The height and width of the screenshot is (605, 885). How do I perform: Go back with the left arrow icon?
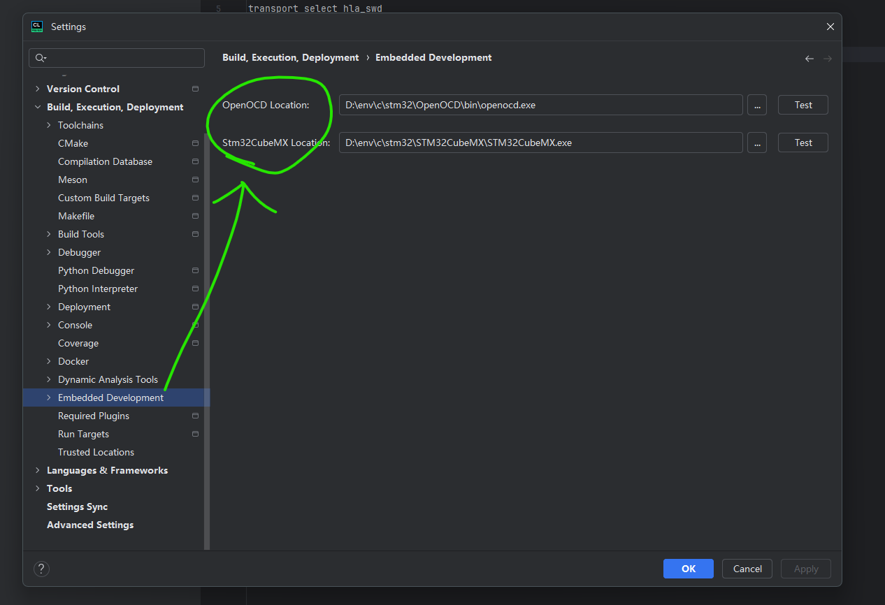pos(810,59)
